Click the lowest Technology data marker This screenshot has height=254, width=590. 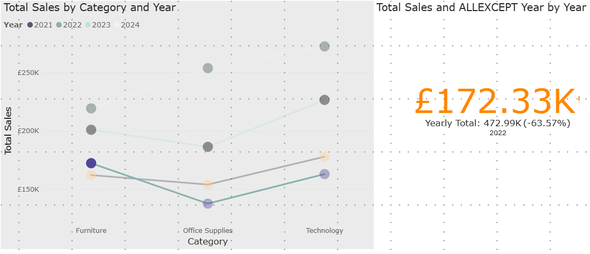[x=325, y=174]
